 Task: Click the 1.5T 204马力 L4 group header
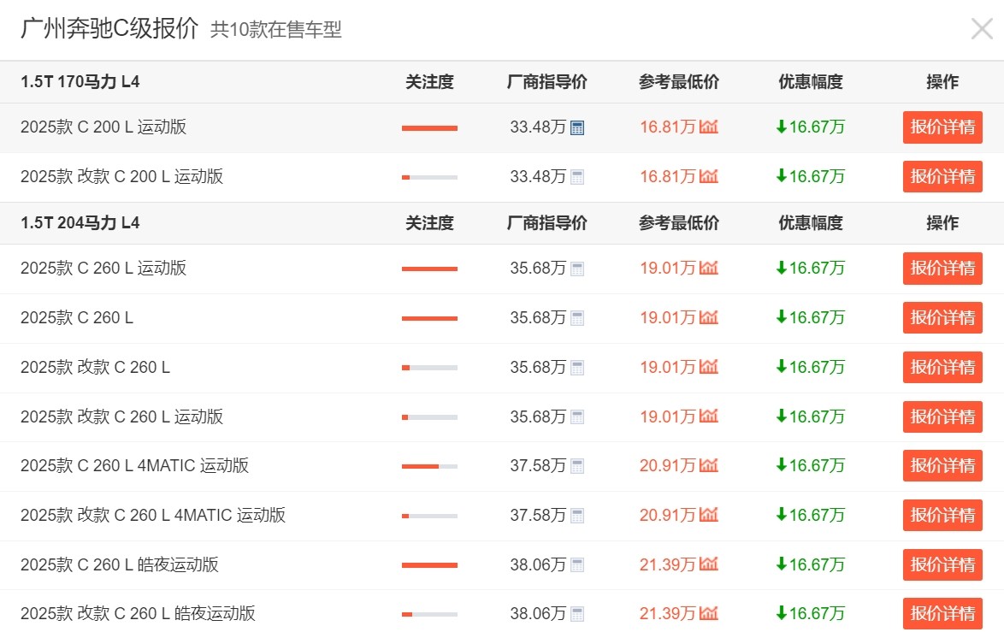coord(80,223)
